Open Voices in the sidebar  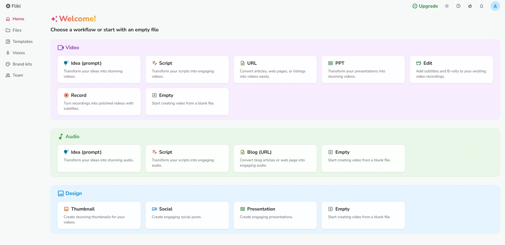click(15, 53)
